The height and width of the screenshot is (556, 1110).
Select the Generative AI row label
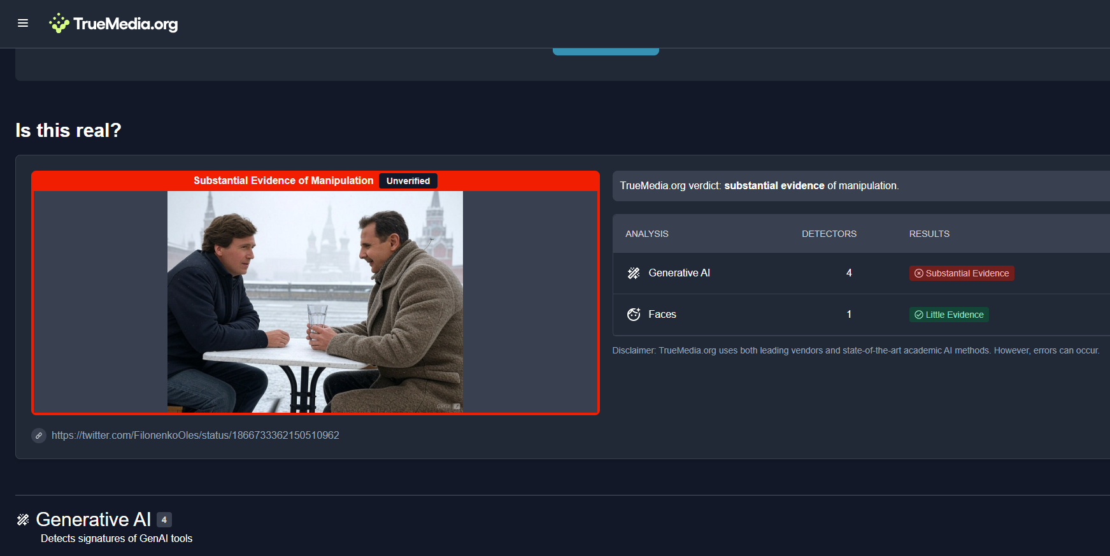click(x=679, y=273)
